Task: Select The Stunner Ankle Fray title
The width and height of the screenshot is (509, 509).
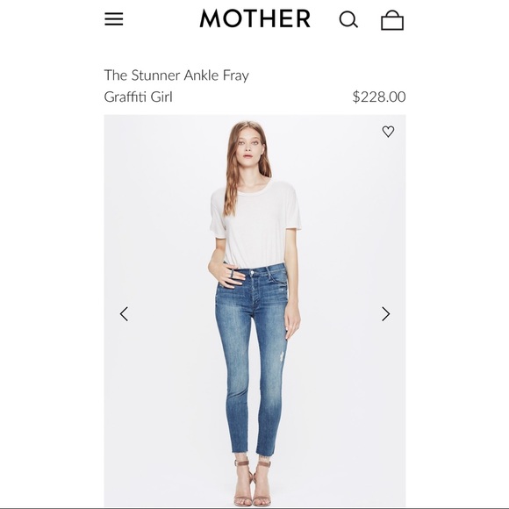Action: coord(176,75)
